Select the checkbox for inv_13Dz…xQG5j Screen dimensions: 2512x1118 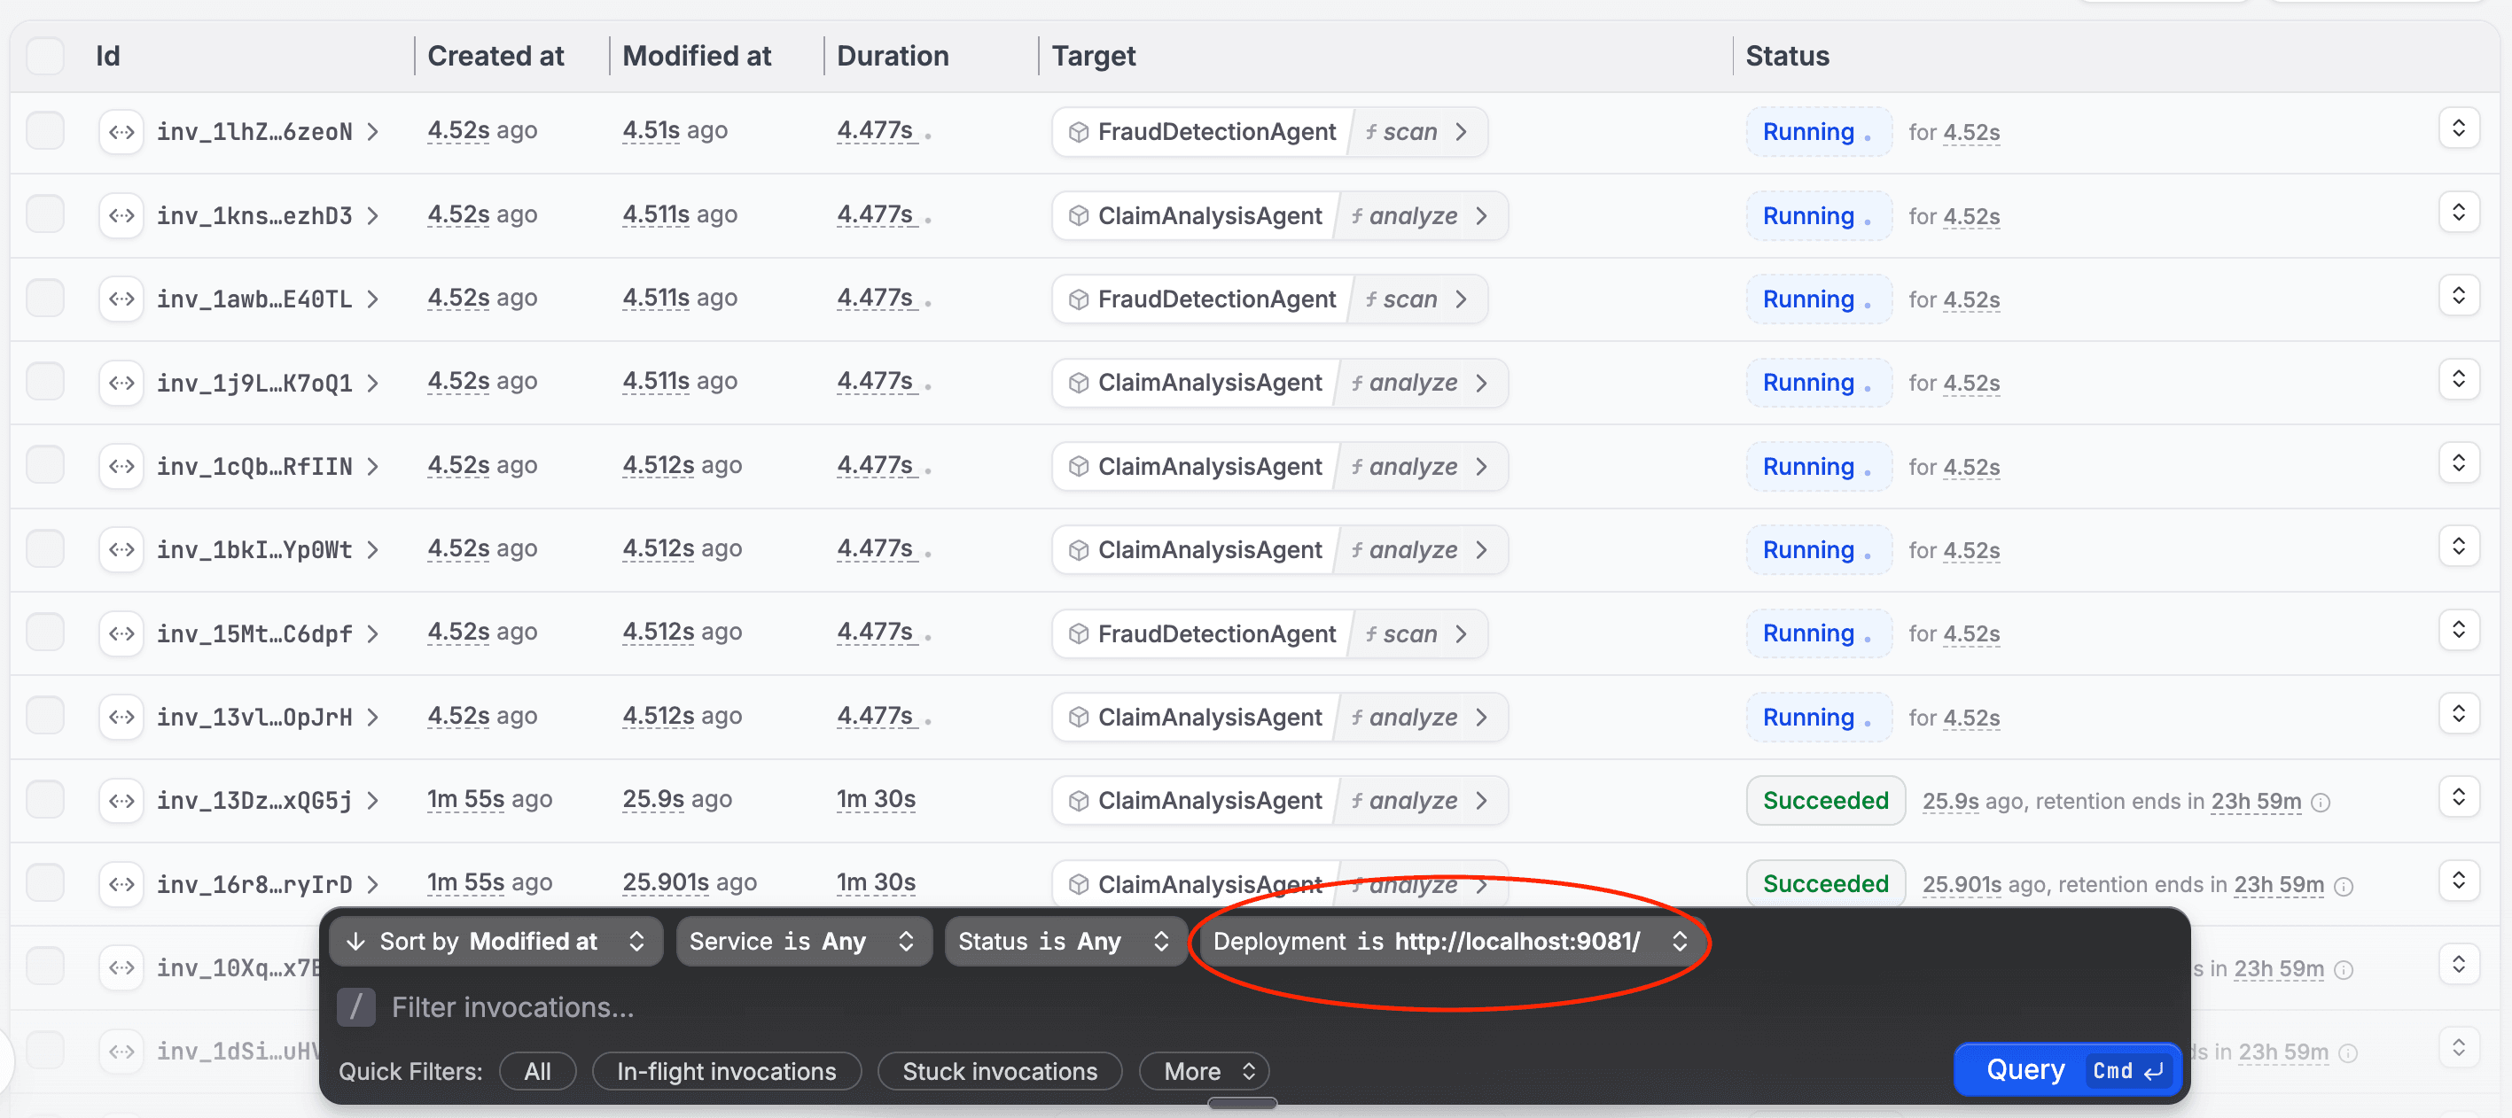(45, 799)
